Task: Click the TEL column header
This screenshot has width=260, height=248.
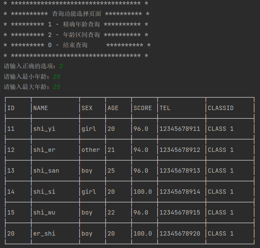Action: pos(165,108)
